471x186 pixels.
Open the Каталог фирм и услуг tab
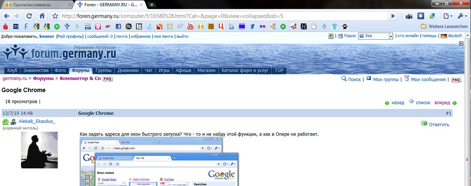click(245, 70)
